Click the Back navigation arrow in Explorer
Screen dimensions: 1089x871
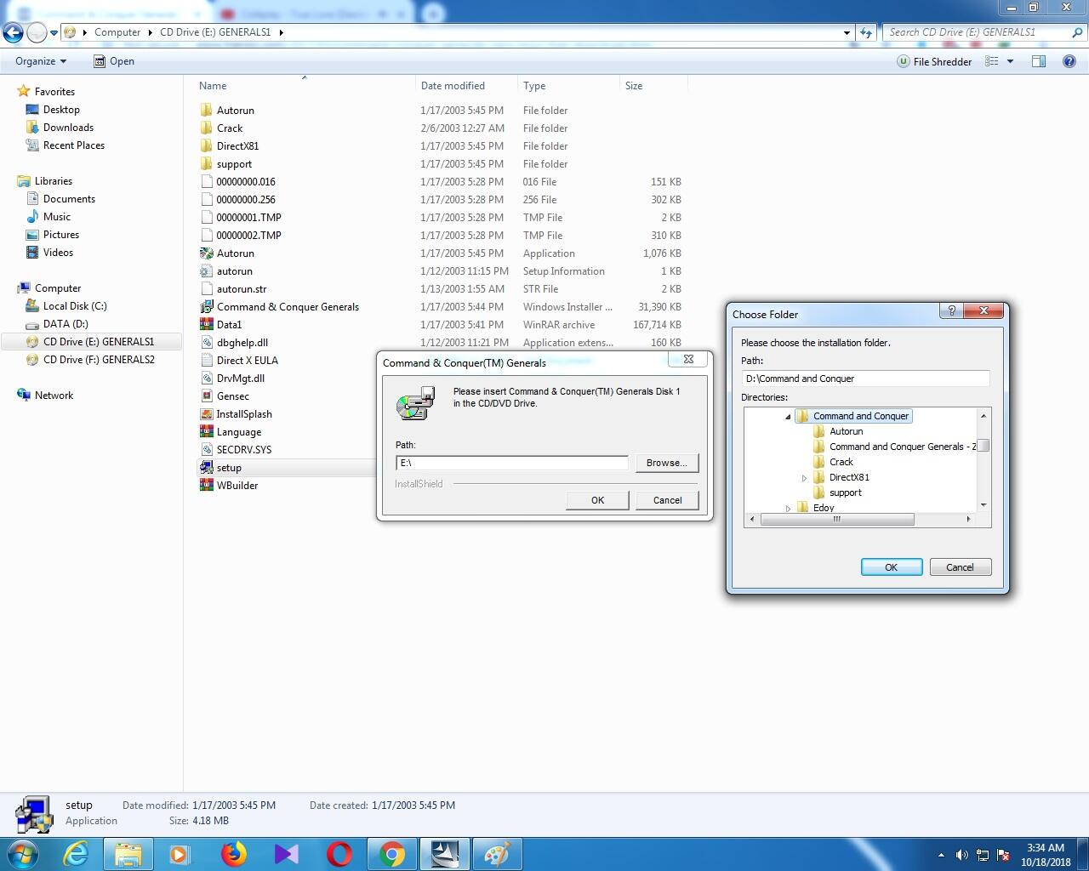(x=13, y=33)
